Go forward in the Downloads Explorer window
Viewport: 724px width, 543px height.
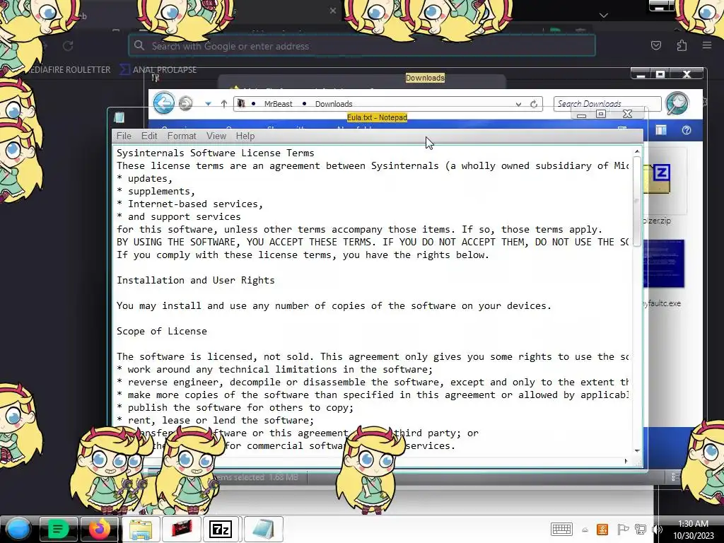pos(186,103)
